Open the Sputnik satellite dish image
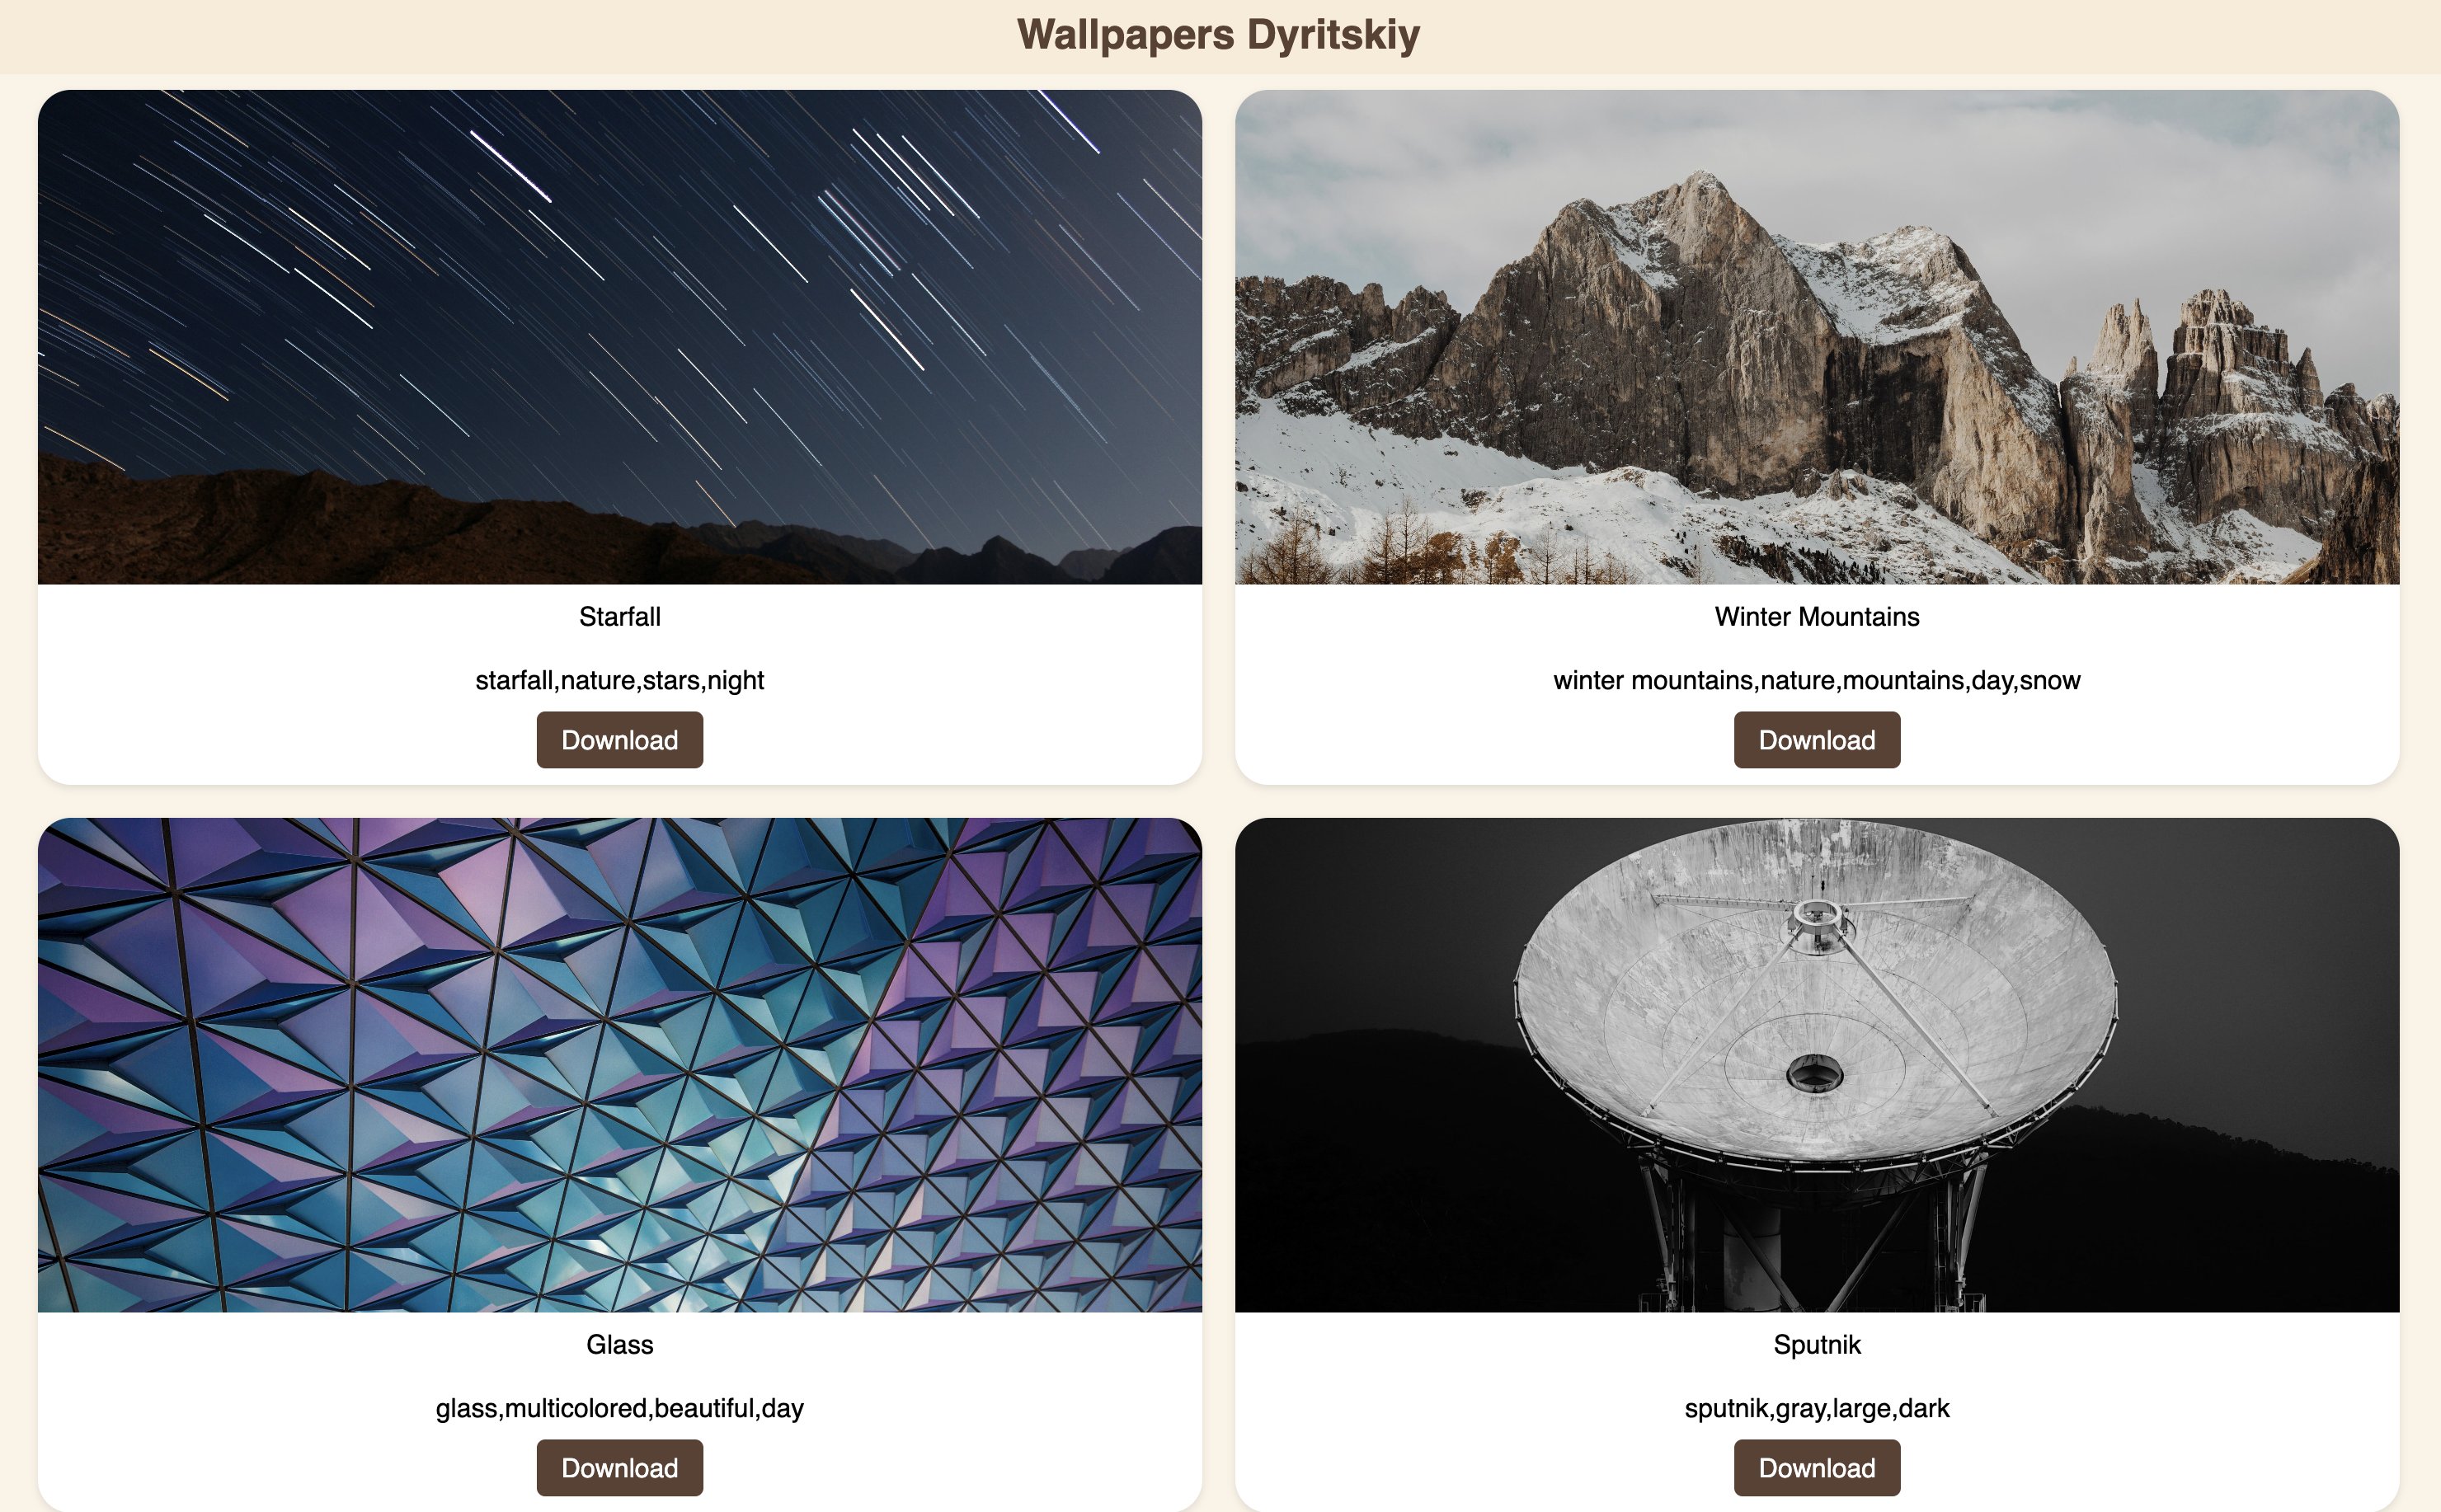The height and width of the screenshot is (1512, 2441). click(x=1817, y=1065)
